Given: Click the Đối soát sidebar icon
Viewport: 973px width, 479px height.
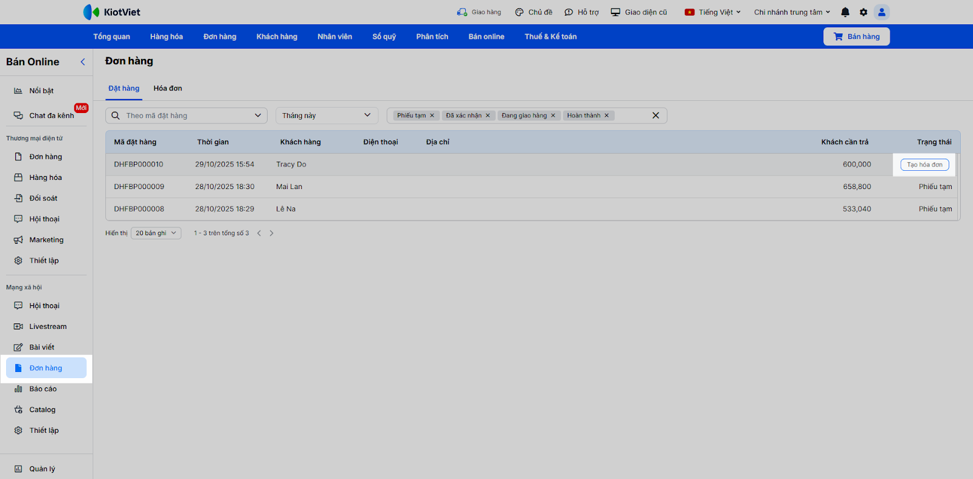Looking at the screenshot, I should [18, 198].
